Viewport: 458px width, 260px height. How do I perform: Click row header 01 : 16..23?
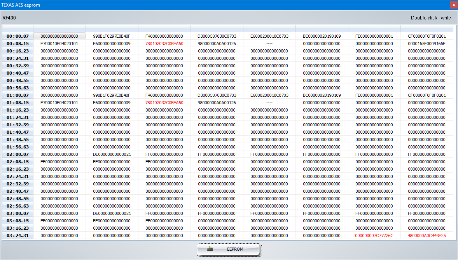click(x=18, y=110)
